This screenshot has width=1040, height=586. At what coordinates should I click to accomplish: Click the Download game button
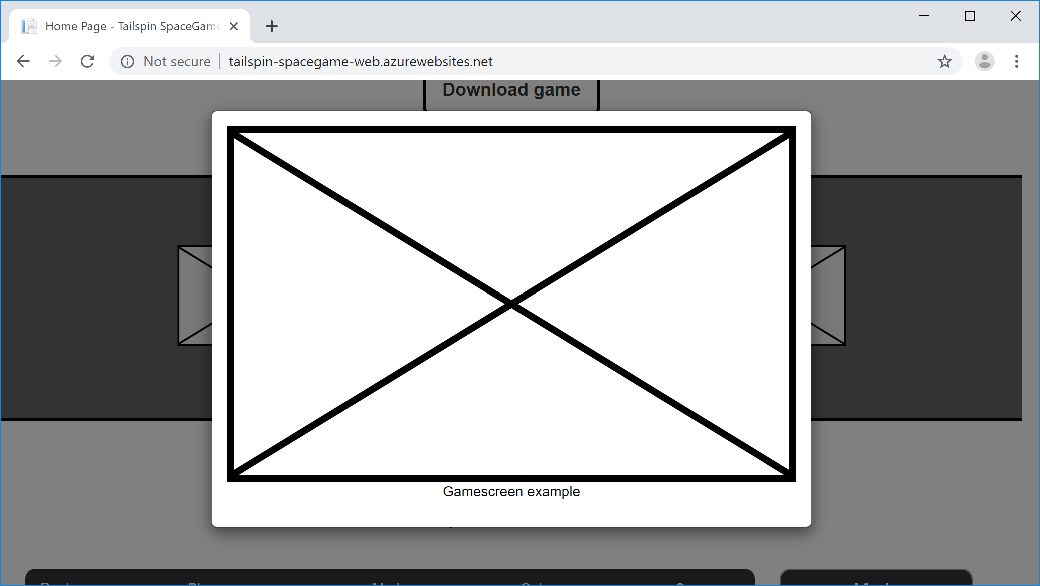tap(511, 89)
